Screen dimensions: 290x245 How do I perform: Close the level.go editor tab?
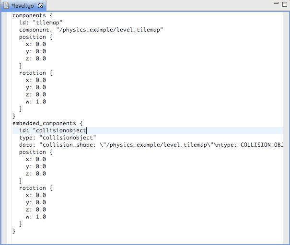[40, 5]
